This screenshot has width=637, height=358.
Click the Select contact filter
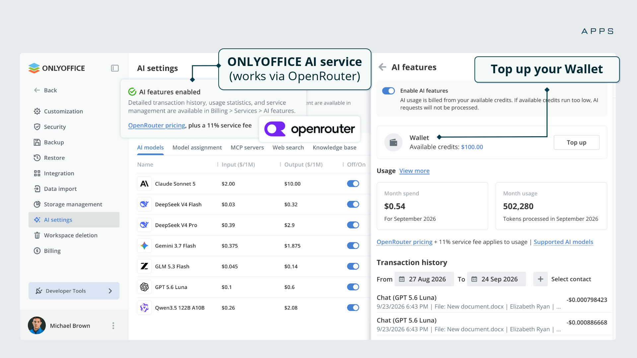pyautogui.click(x=571, y=279)
